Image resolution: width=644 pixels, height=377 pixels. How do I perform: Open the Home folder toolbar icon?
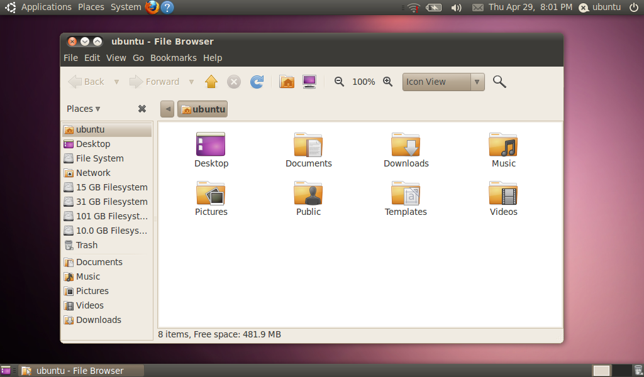click(287, 82)
